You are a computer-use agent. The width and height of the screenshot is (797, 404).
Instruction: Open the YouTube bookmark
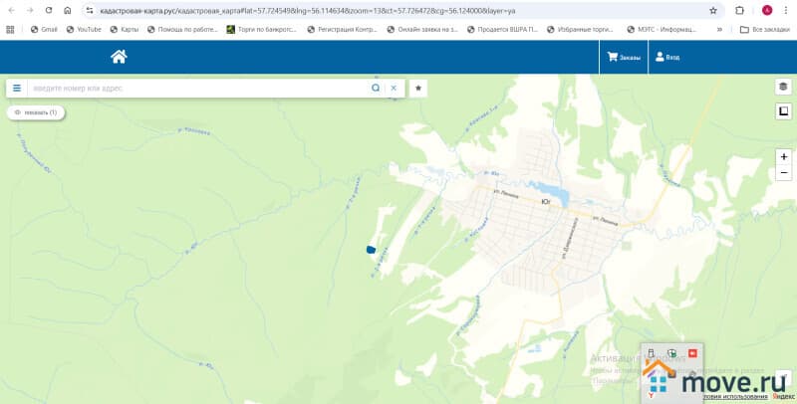tap(83, 30)
